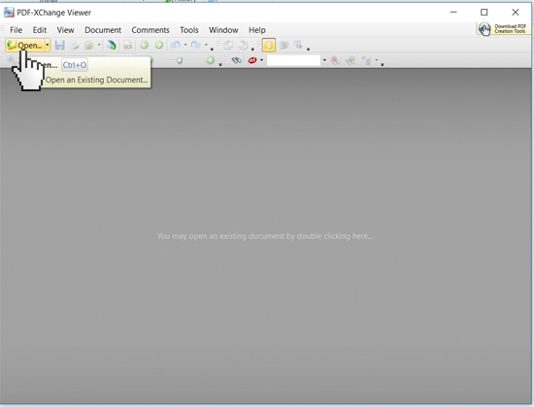Click the binoculars Find icon
The width and height of the screenshot is (534, 407).
(236, 60)
